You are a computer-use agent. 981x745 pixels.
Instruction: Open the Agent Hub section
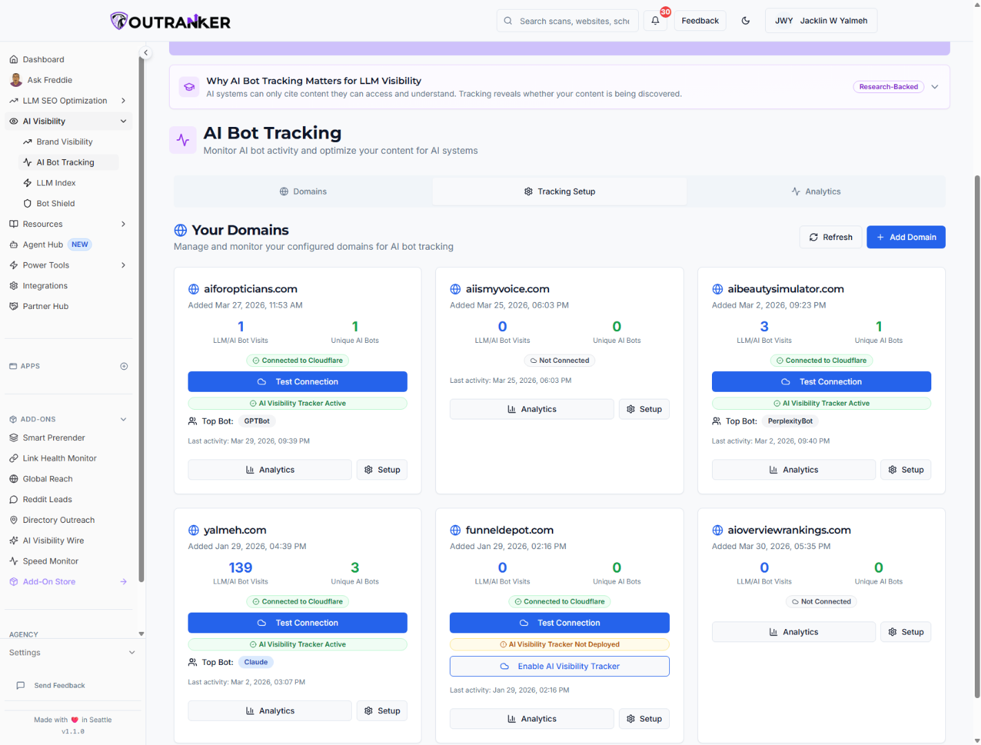[x=43, y=244]
